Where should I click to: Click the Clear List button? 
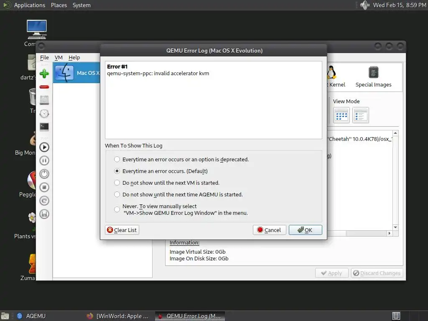[x=122, y=230]
